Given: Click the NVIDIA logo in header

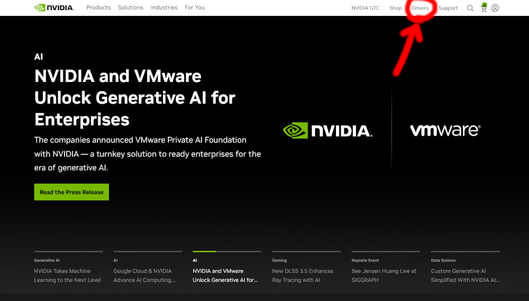Looking at the screenshot, I should coord(54,7).
